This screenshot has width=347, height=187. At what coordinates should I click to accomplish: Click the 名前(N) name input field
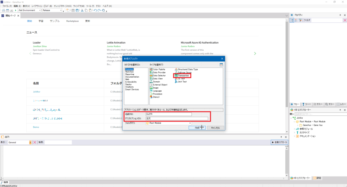tap(169, 114)
